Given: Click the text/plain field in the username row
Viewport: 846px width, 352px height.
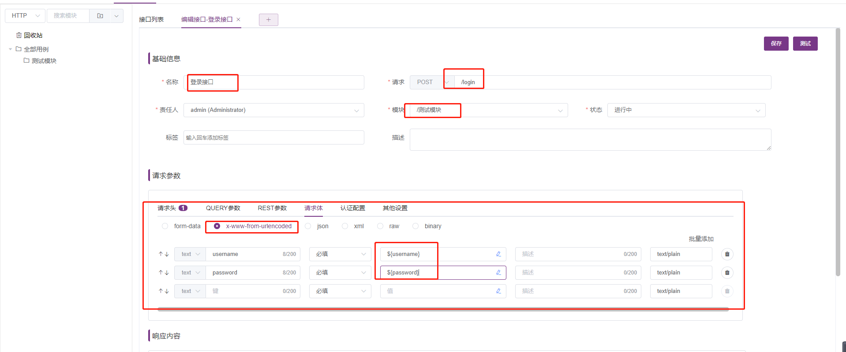Looking at the screenshot, I should point(681,254).
